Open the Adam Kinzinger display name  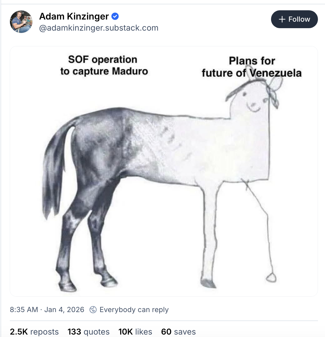click(74, 17)
